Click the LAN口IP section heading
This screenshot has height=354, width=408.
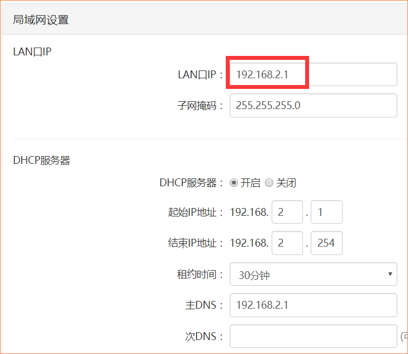pos(32,52)
